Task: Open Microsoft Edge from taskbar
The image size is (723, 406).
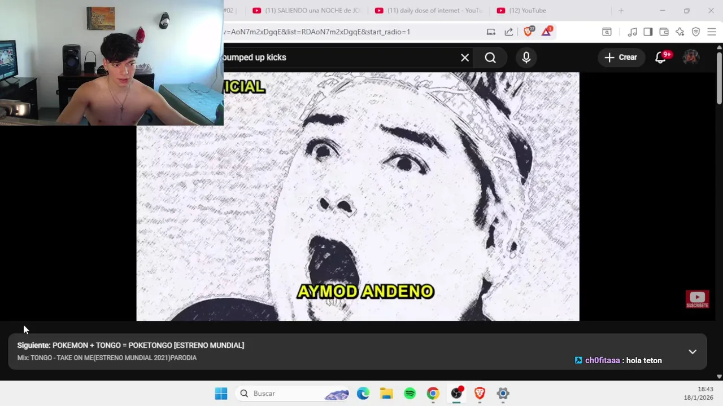Action: tap(363, 394)
